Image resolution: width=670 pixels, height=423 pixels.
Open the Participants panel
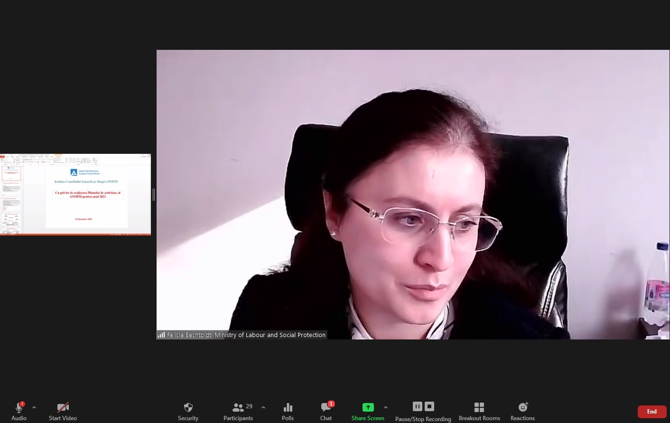238,407
